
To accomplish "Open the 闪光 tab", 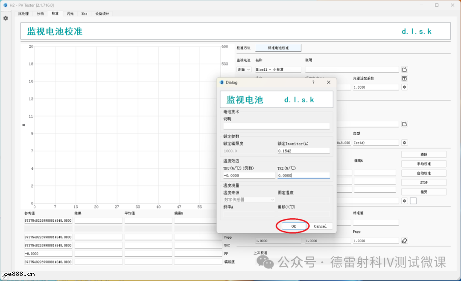I will [x=70, y=14].
